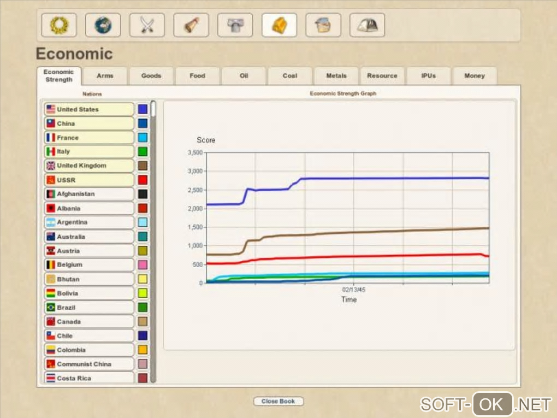Select Afghanistan in the nations list

point(89,194)
